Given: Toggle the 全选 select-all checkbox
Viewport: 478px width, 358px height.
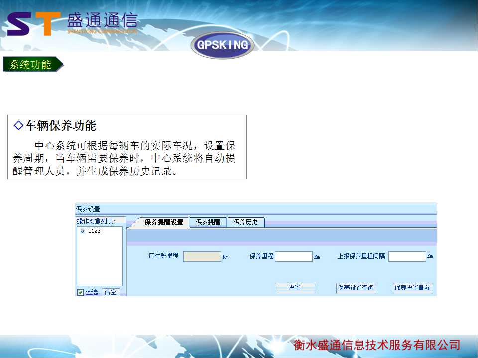Looking at the screenshot, I should click(x=80, y=292).
